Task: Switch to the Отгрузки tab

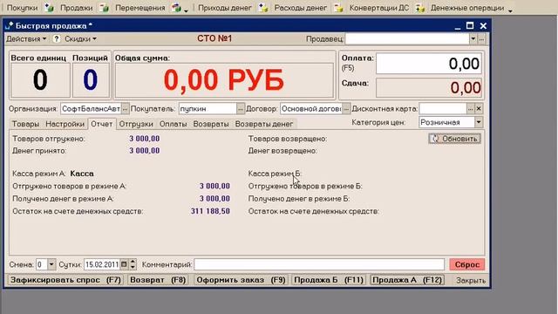Action: point(136,124)
